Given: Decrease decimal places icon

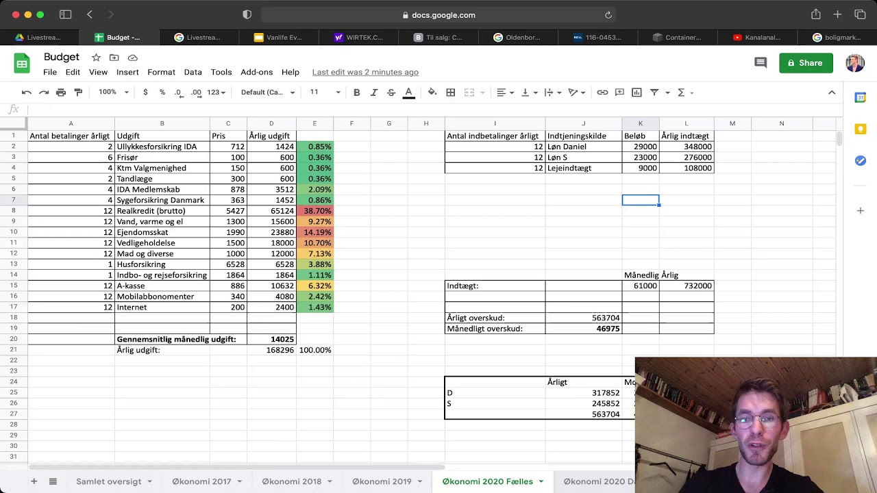Looking at the screenshot, I should [178, 92].
